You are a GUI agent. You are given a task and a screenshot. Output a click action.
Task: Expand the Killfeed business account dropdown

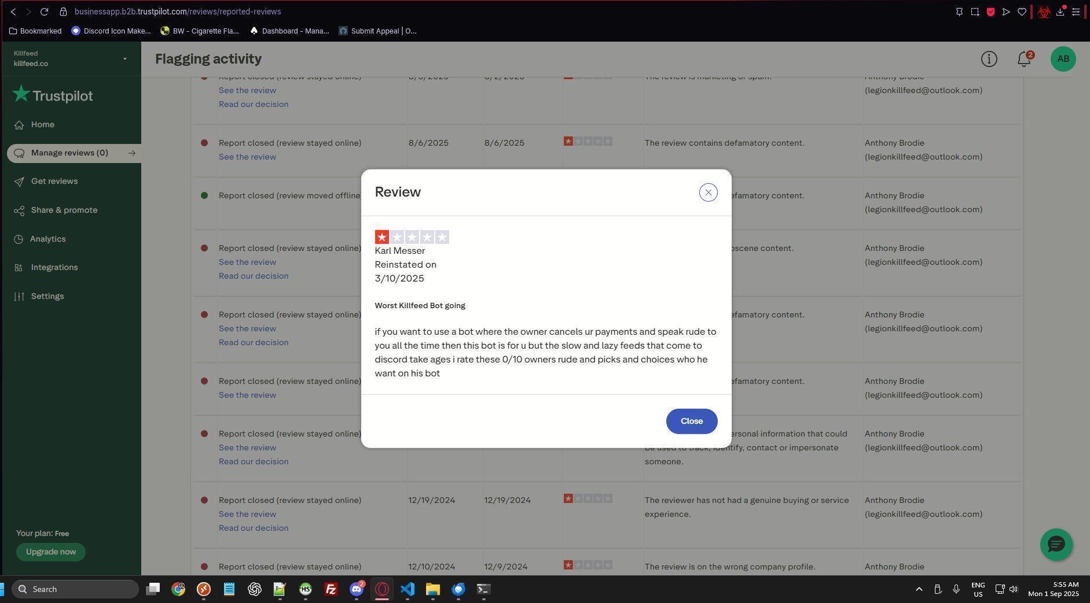pos(124,59)
